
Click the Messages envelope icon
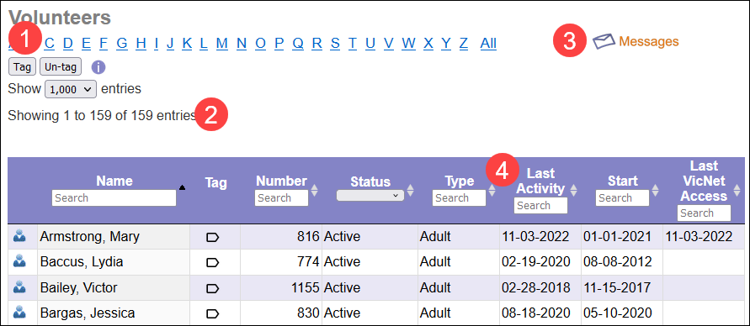pos(604,41)
